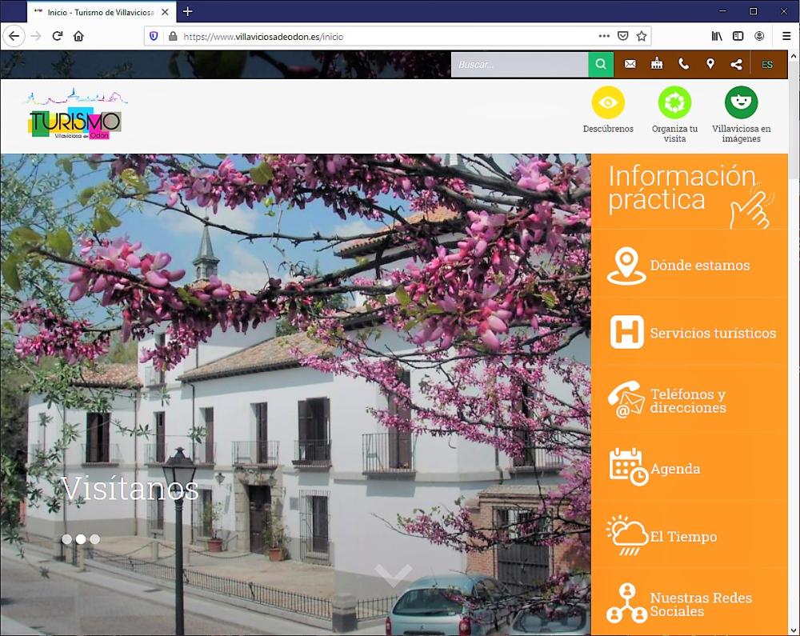This screenshot has height=636, width=800.
Task: Select the second slideshow indicator dot
Action: click(x=80, y=538)
